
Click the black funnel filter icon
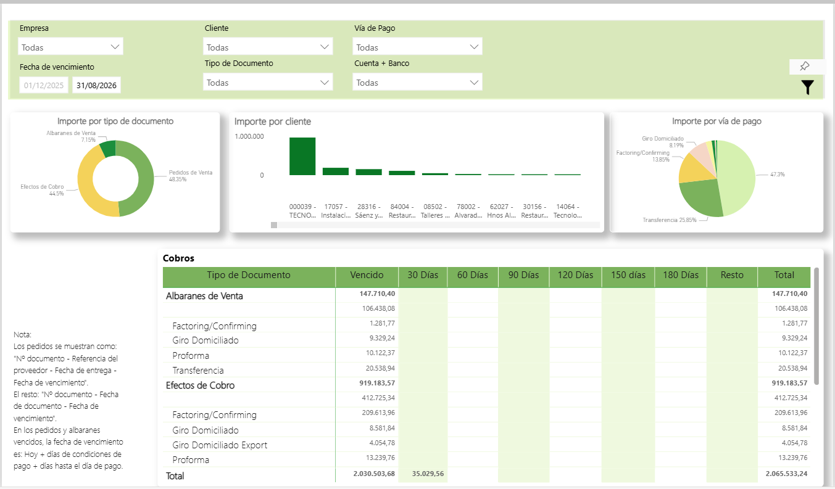pyautogui.click(x=807, y=88)
